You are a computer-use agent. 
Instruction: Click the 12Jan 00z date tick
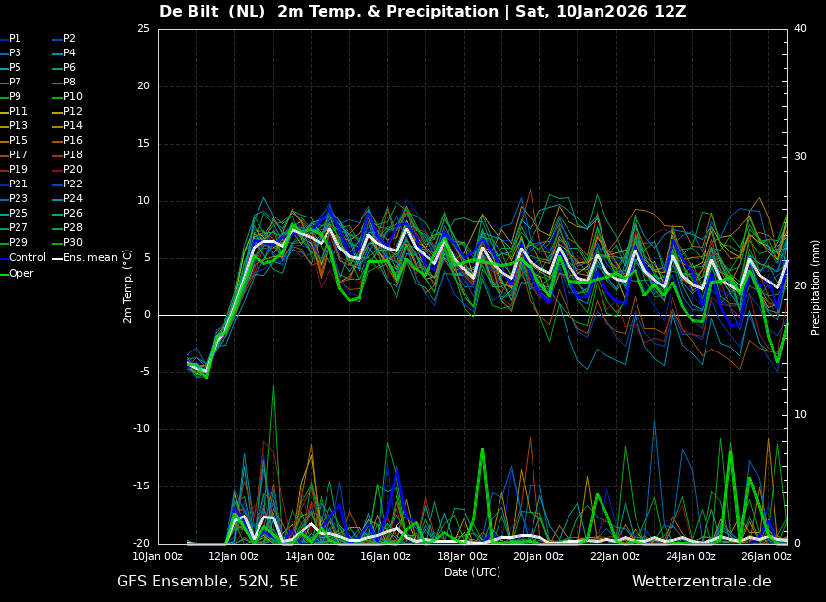click(233, 556)
